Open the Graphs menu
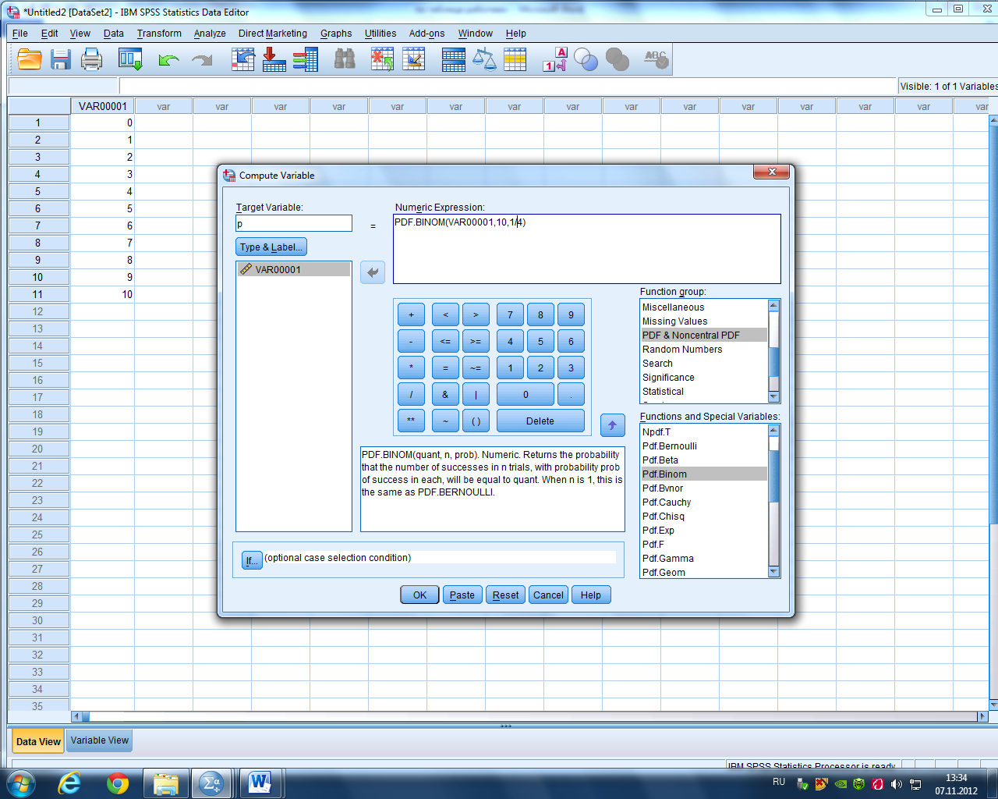The height and width of the screenshot is (799, 998). click(x=336, y=34)
